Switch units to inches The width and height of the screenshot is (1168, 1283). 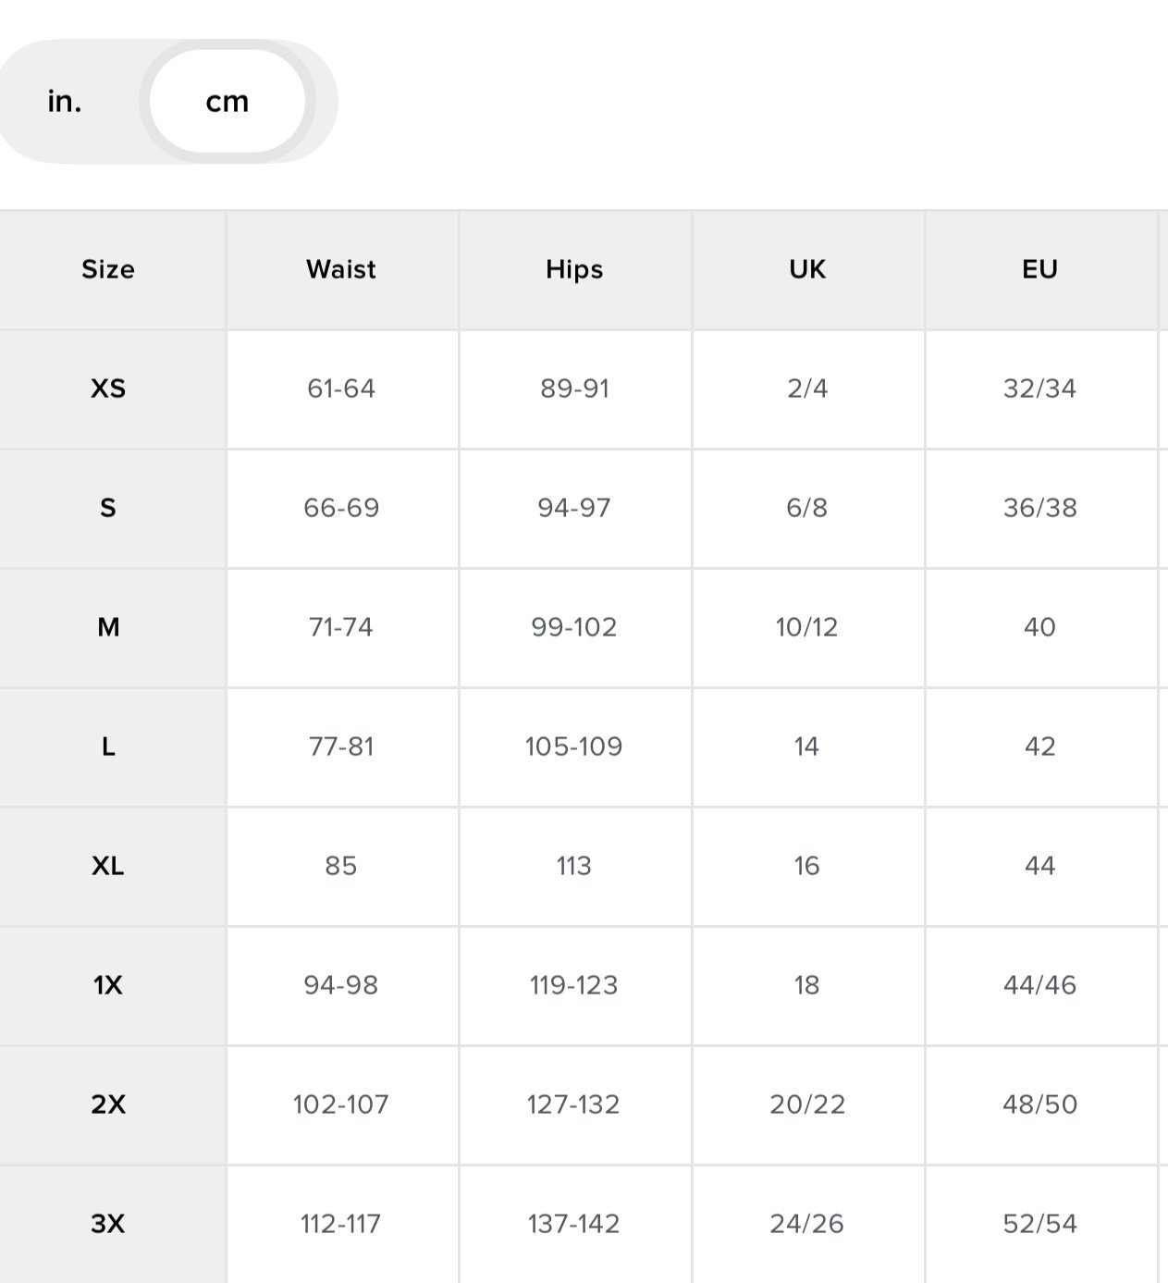(65, 102)
